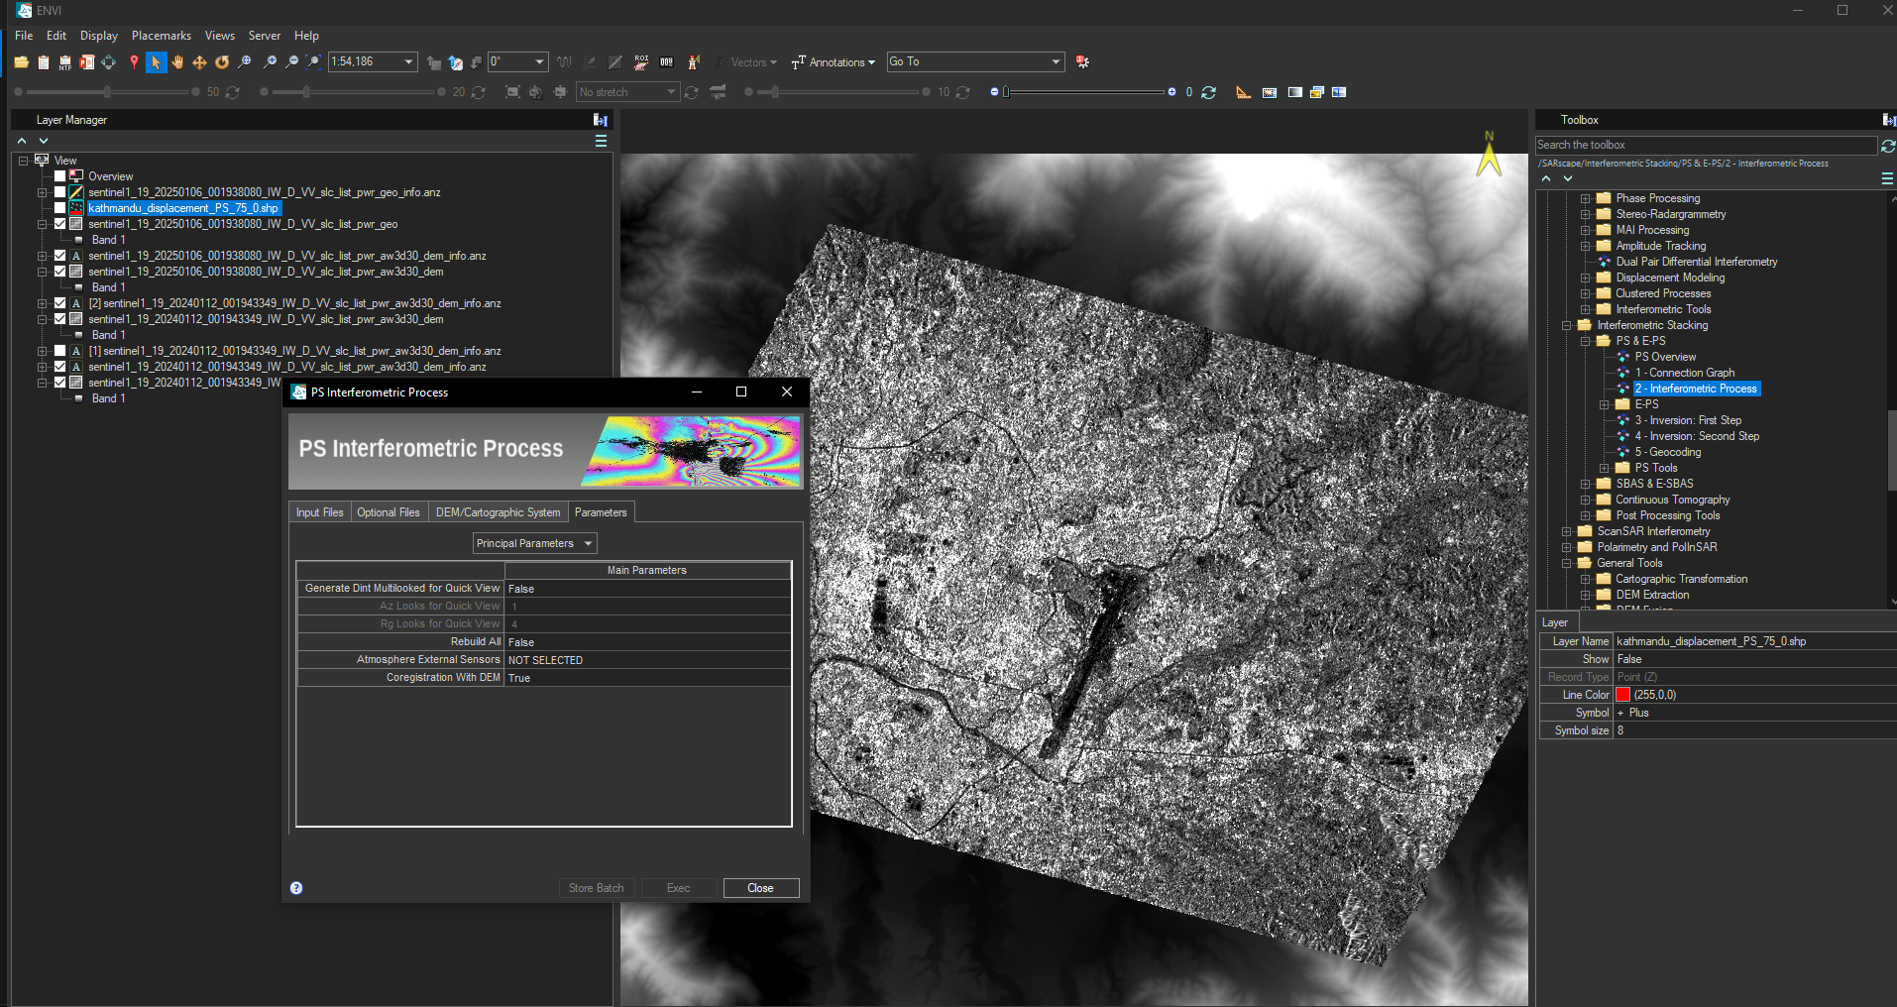Open the Principal Parameters dropdown
The width and height of the screenshot is (1897, 1007).
click(x=534, y=543)
